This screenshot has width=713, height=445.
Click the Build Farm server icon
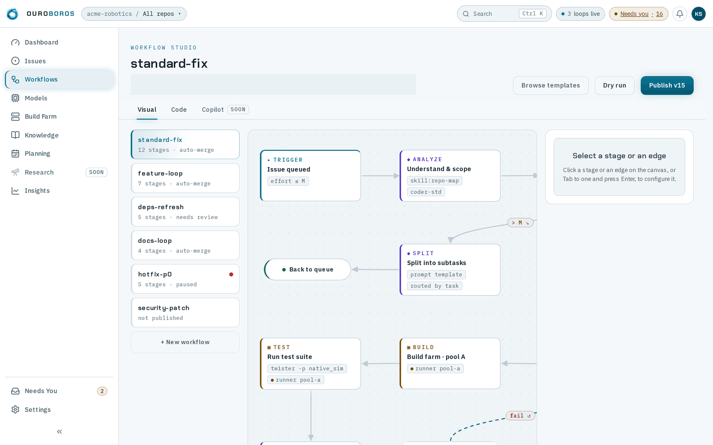click(x=15, y=117)
